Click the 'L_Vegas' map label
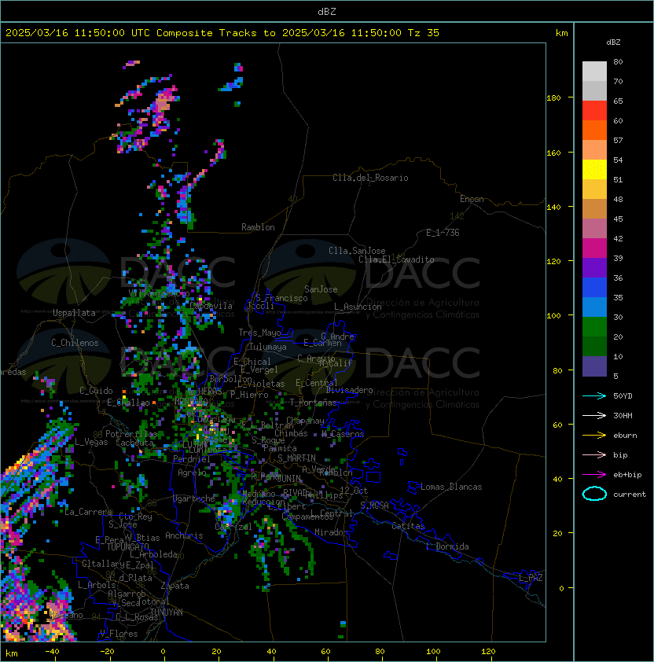 (x=91, y=442)
